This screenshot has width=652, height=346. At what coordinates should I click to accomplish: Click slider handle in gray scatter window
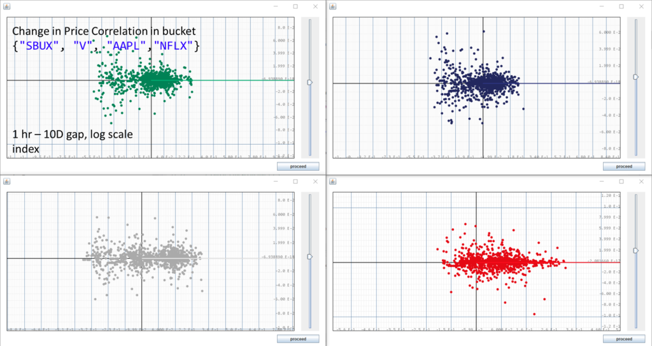point(310,257)
